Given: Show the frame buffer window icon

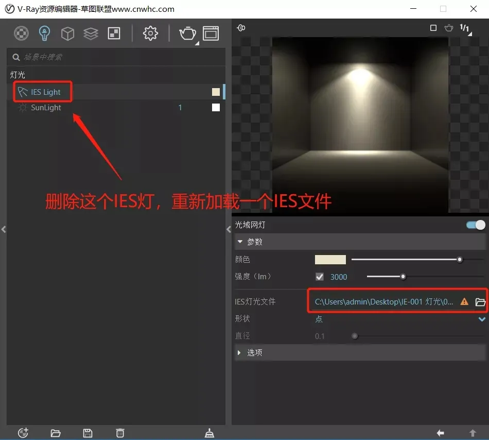Looking at the screenshot, I should coord(211,33).
